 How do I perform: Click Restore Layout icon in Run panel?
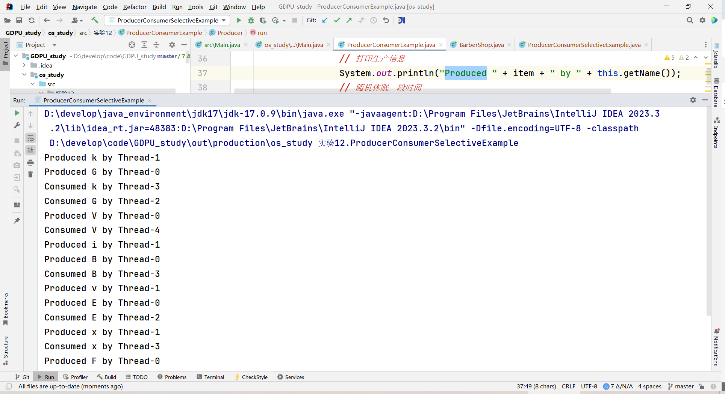(17, 205)
